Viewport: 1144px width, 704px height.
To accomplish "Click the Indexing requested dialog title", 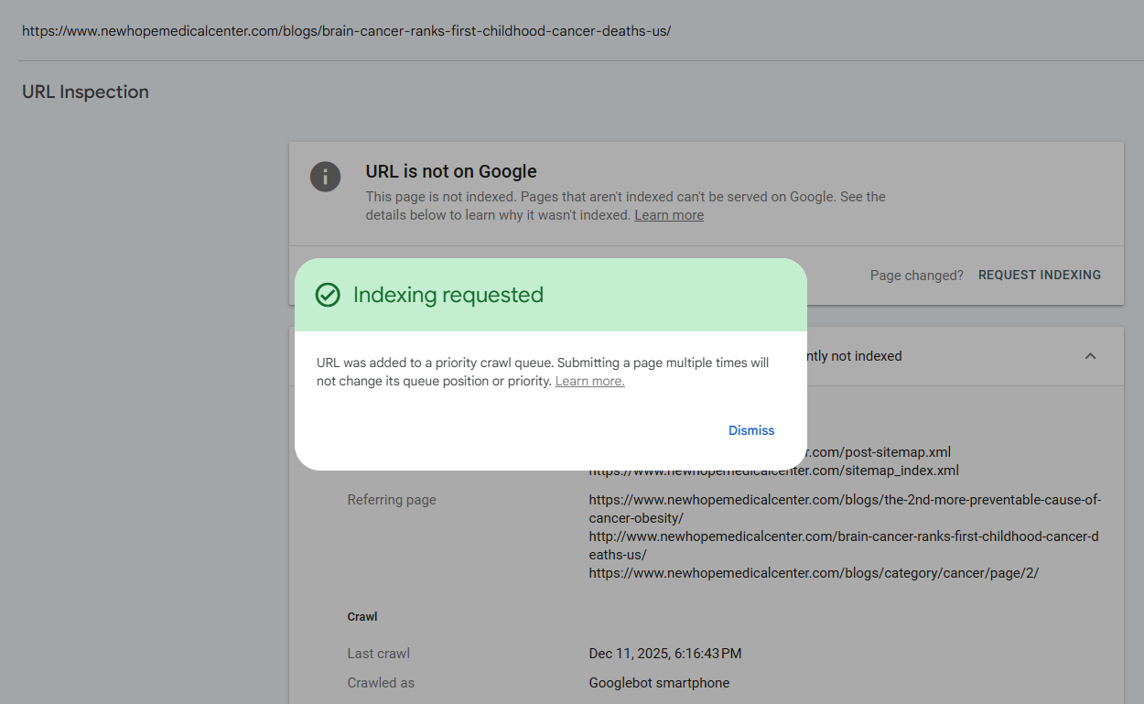I will click(x=448, y=295).
